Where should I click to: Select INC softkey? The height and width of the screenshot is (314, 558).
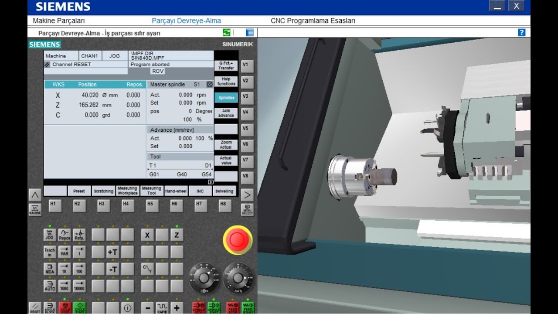(x=200, y=191)
